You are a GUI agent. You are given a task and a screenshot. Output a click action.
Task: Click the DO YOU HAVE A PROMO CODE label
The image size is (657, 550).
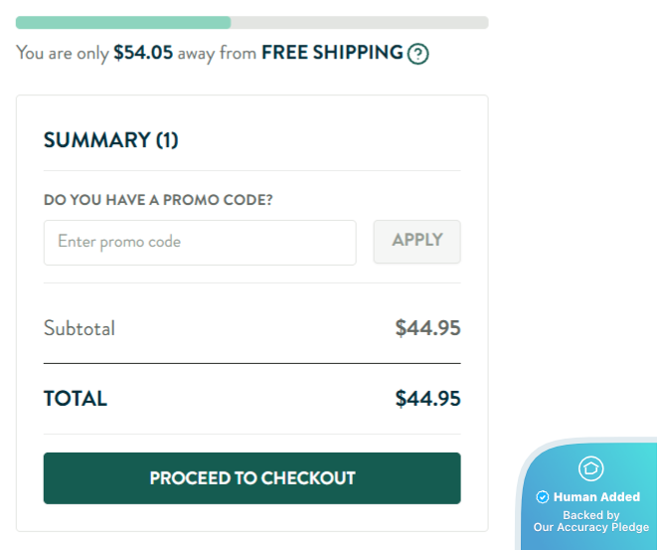[158, 200]
